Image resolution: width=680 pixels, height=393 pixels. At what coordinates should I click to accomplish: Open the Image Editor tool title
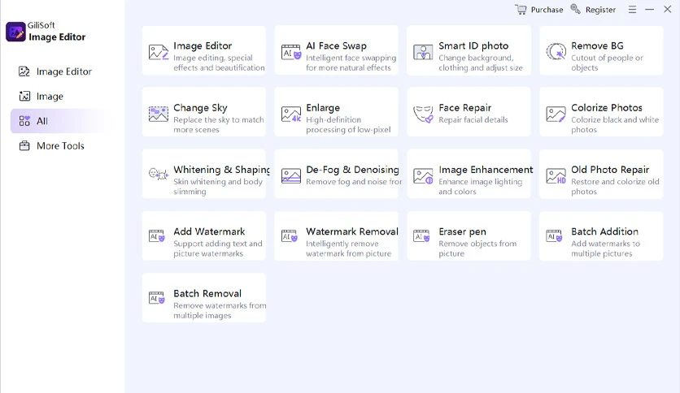tap(203, 46)
